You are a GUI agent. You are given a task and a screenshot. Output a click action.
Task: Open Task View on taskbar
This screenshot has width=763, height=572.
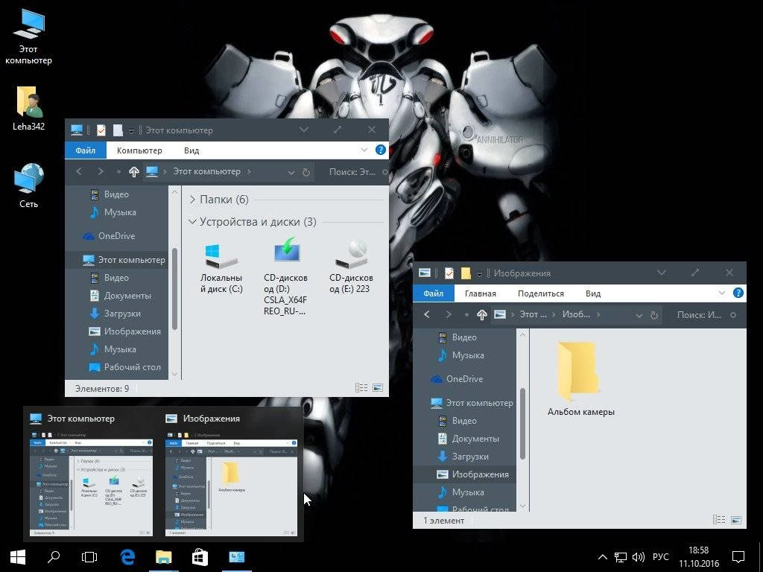click(x=89, y=557)
